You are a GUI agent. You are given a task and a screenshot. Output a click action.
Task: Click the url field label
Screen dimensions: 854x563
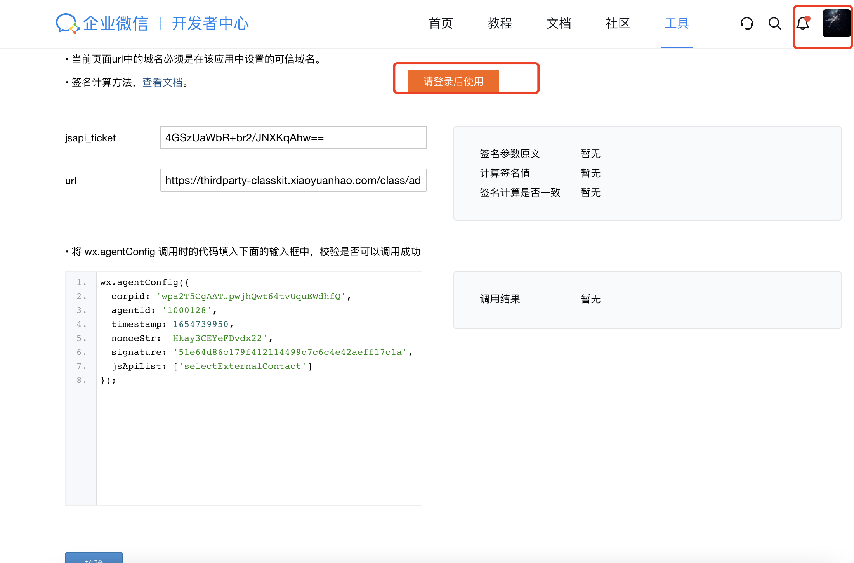[71, 181]
